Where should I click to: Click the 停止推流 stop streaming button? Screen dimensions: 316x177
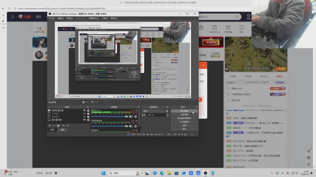click(184, 111)
